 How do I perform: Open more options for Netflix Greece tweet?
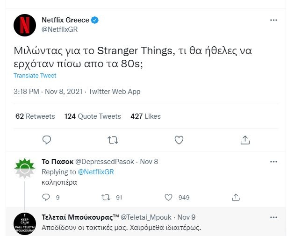(x=274, y=21)
